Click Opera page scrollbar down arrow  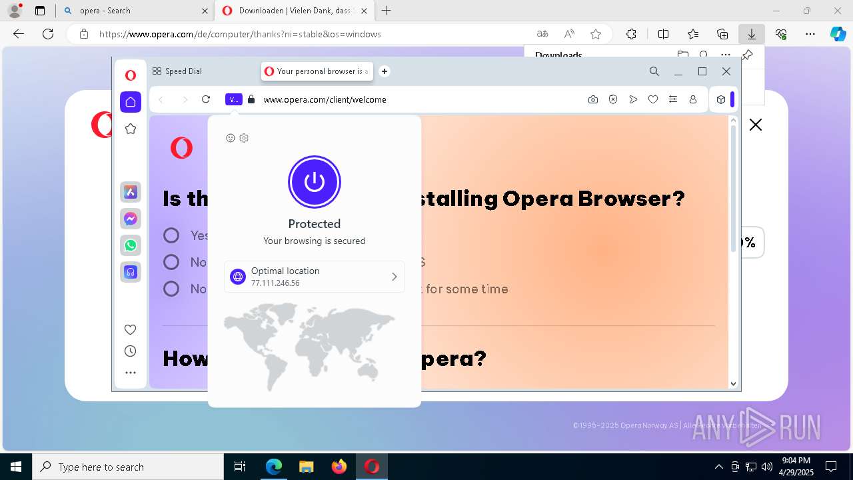[x=734, y=383]
